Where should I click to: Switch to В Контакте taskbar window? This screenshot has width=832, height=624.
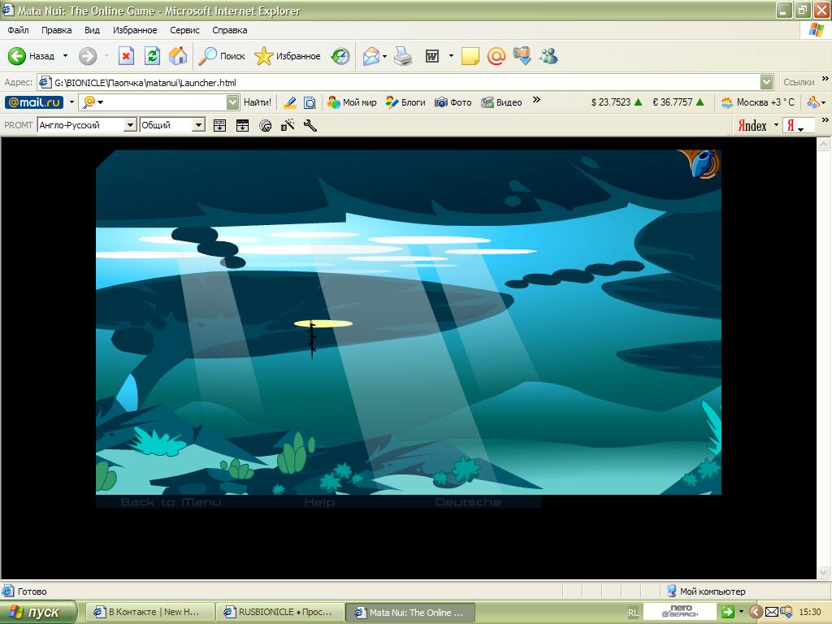point(149,612)
